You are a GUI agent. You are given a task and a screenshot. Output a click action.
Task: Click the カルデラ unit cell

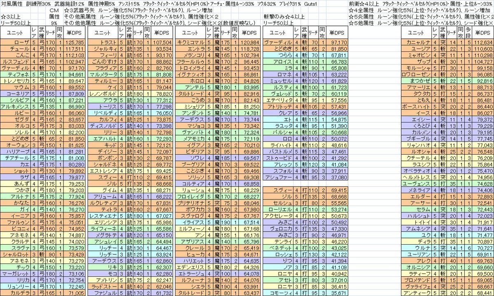click(x=16, y=293)
